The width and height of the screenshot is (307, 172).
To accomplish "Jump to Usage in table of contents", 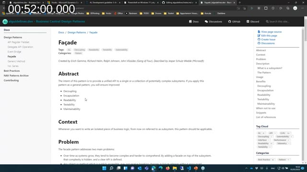I will coord(260,77).
